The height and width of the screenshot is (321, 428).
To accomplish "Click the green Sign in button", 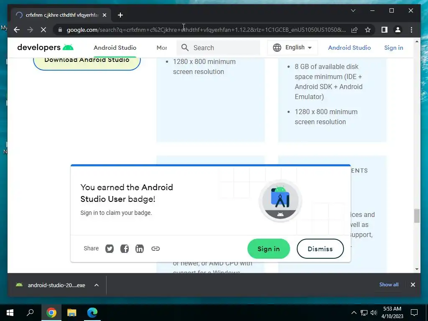I will [x=269, y=249].
